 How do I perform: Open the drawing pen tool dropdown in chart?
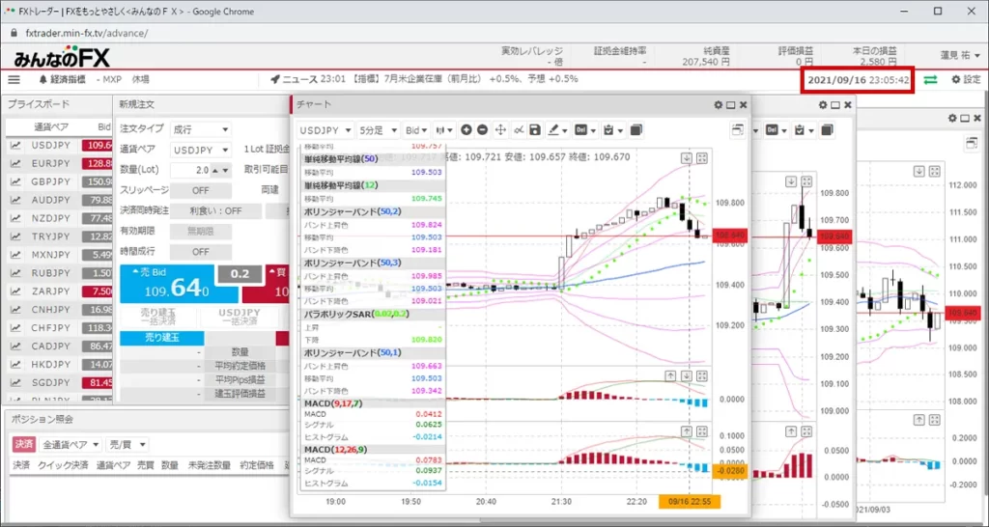pyautogui.click(x=557, y=129)
